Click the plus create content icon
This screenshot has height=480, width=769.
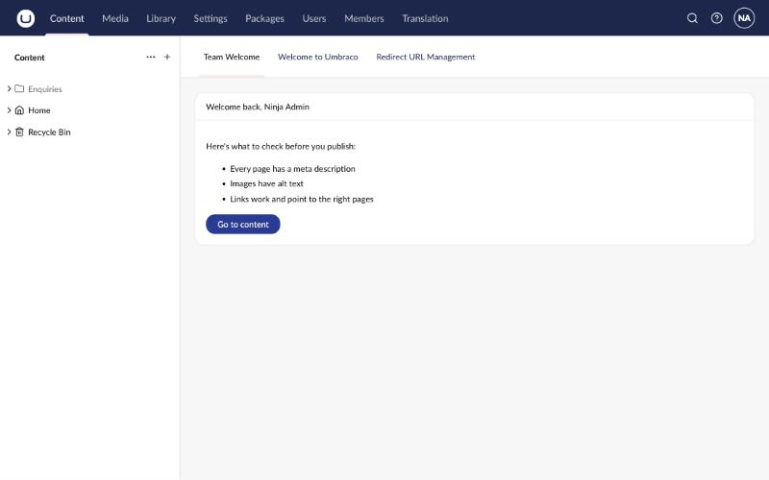(167, 57)
